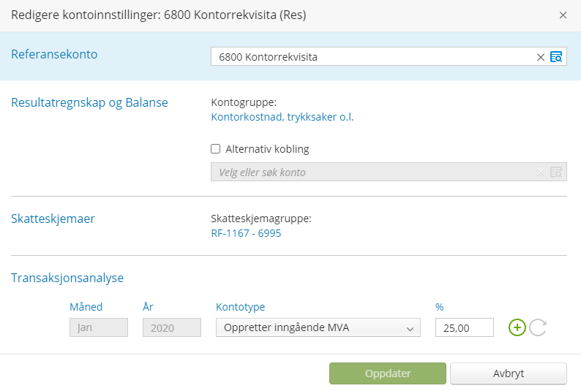Open the RF-1167 - 6995 link

click(x=246, y=233)
